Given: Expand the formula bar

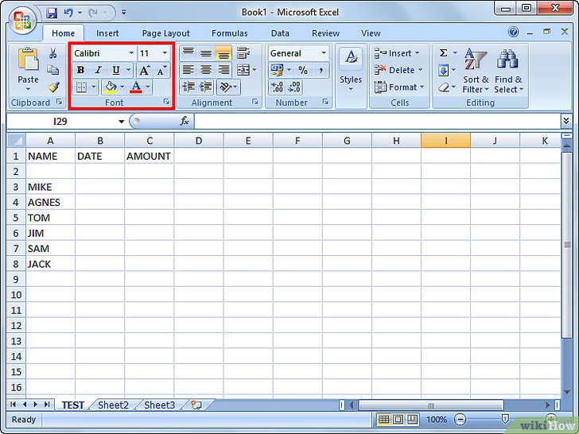Looking at the screenshot, I should click(x=566, y=121).
